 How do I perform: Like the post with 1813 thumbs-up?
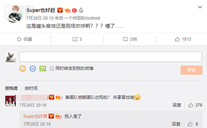pyautogui.click(x=177, y=39)
